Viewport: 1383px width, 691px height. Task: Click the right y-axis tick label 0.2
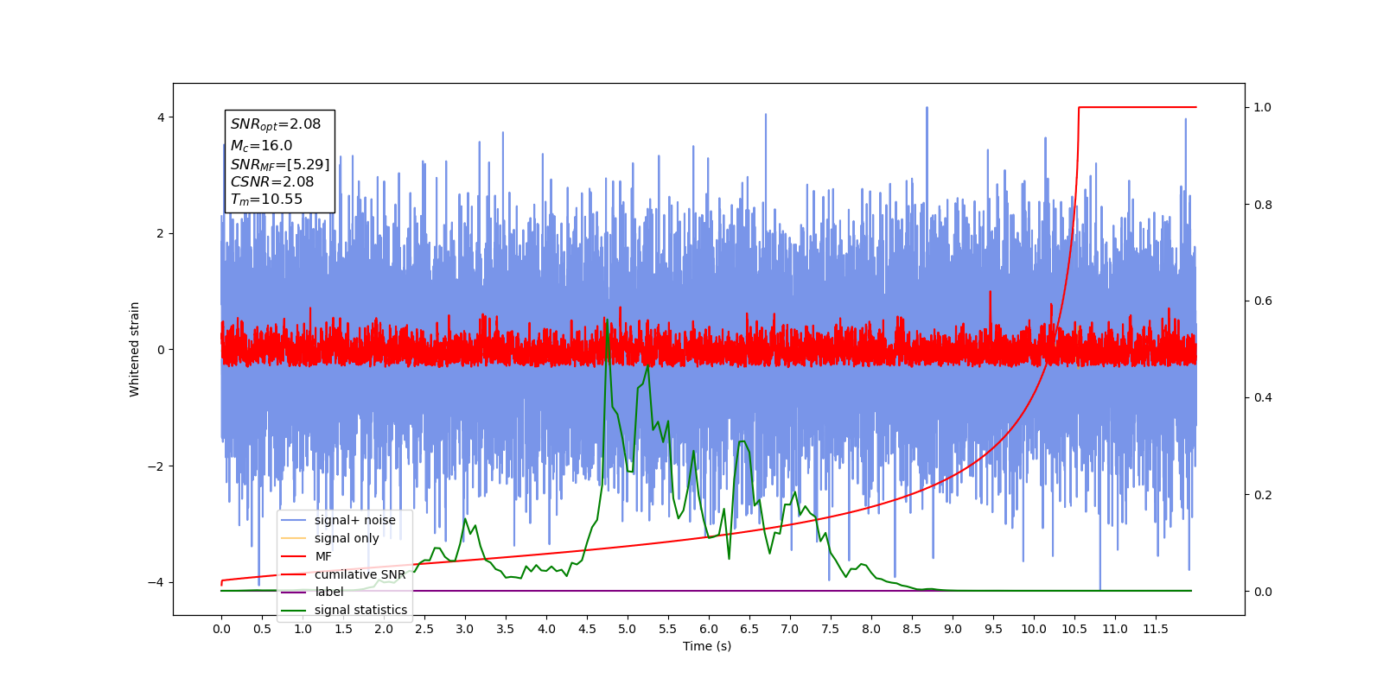tap(1263, 495)
